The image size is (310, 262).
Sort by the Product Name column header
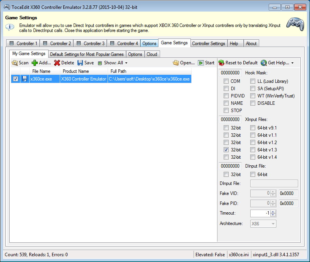84,71
